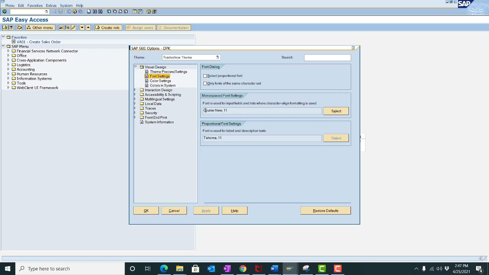Select System Information tree item

coord(159,122)
